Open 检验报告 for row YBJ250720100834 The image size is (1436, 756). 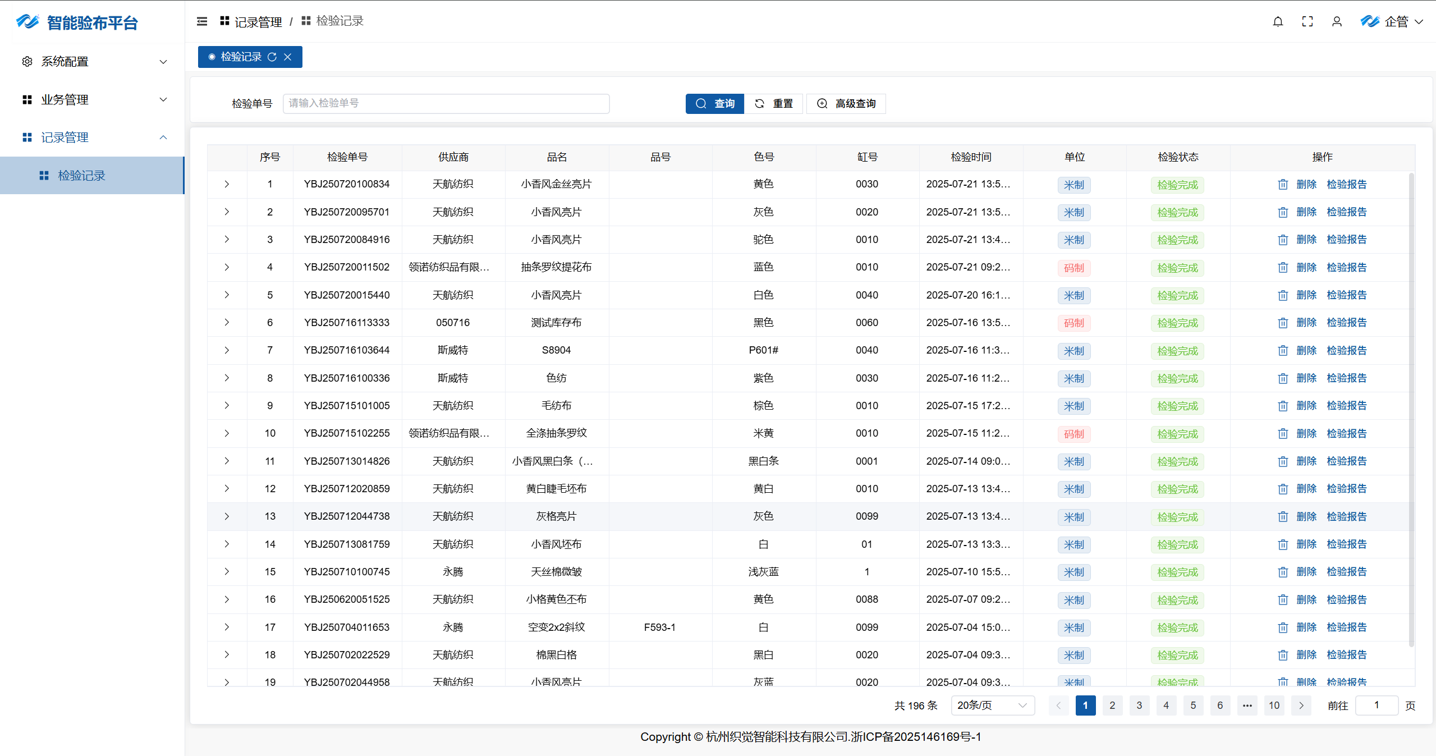coord(1347,184)
